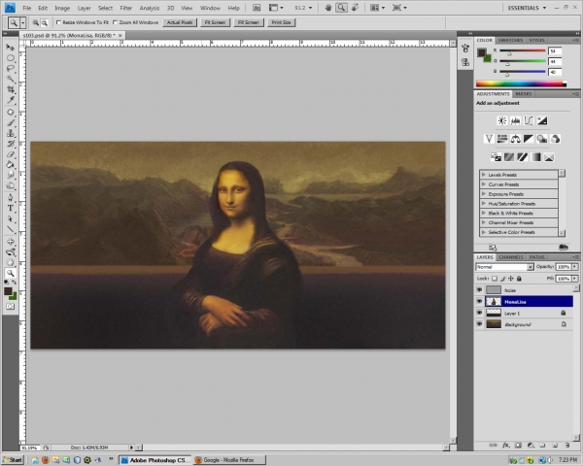This screenshot has height=466, width=583.
Task: Switch to the Channels tab
Action: pyautogui.click(x=511, y=257)
